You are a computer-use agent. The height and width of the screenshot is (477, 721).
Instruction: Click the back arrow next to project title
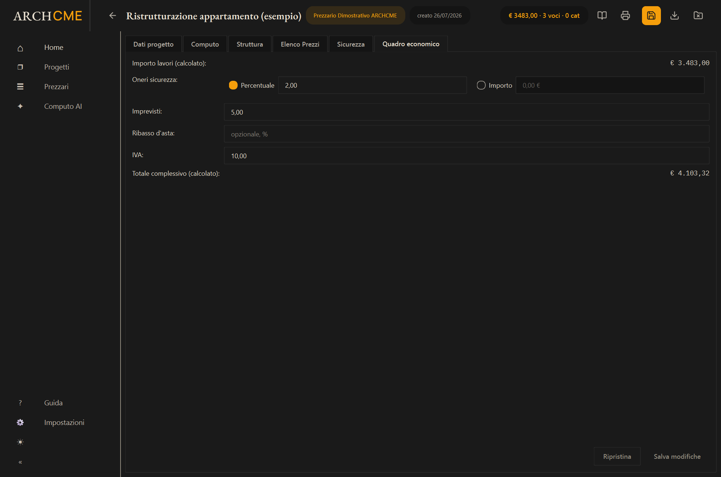pos(113,16)
